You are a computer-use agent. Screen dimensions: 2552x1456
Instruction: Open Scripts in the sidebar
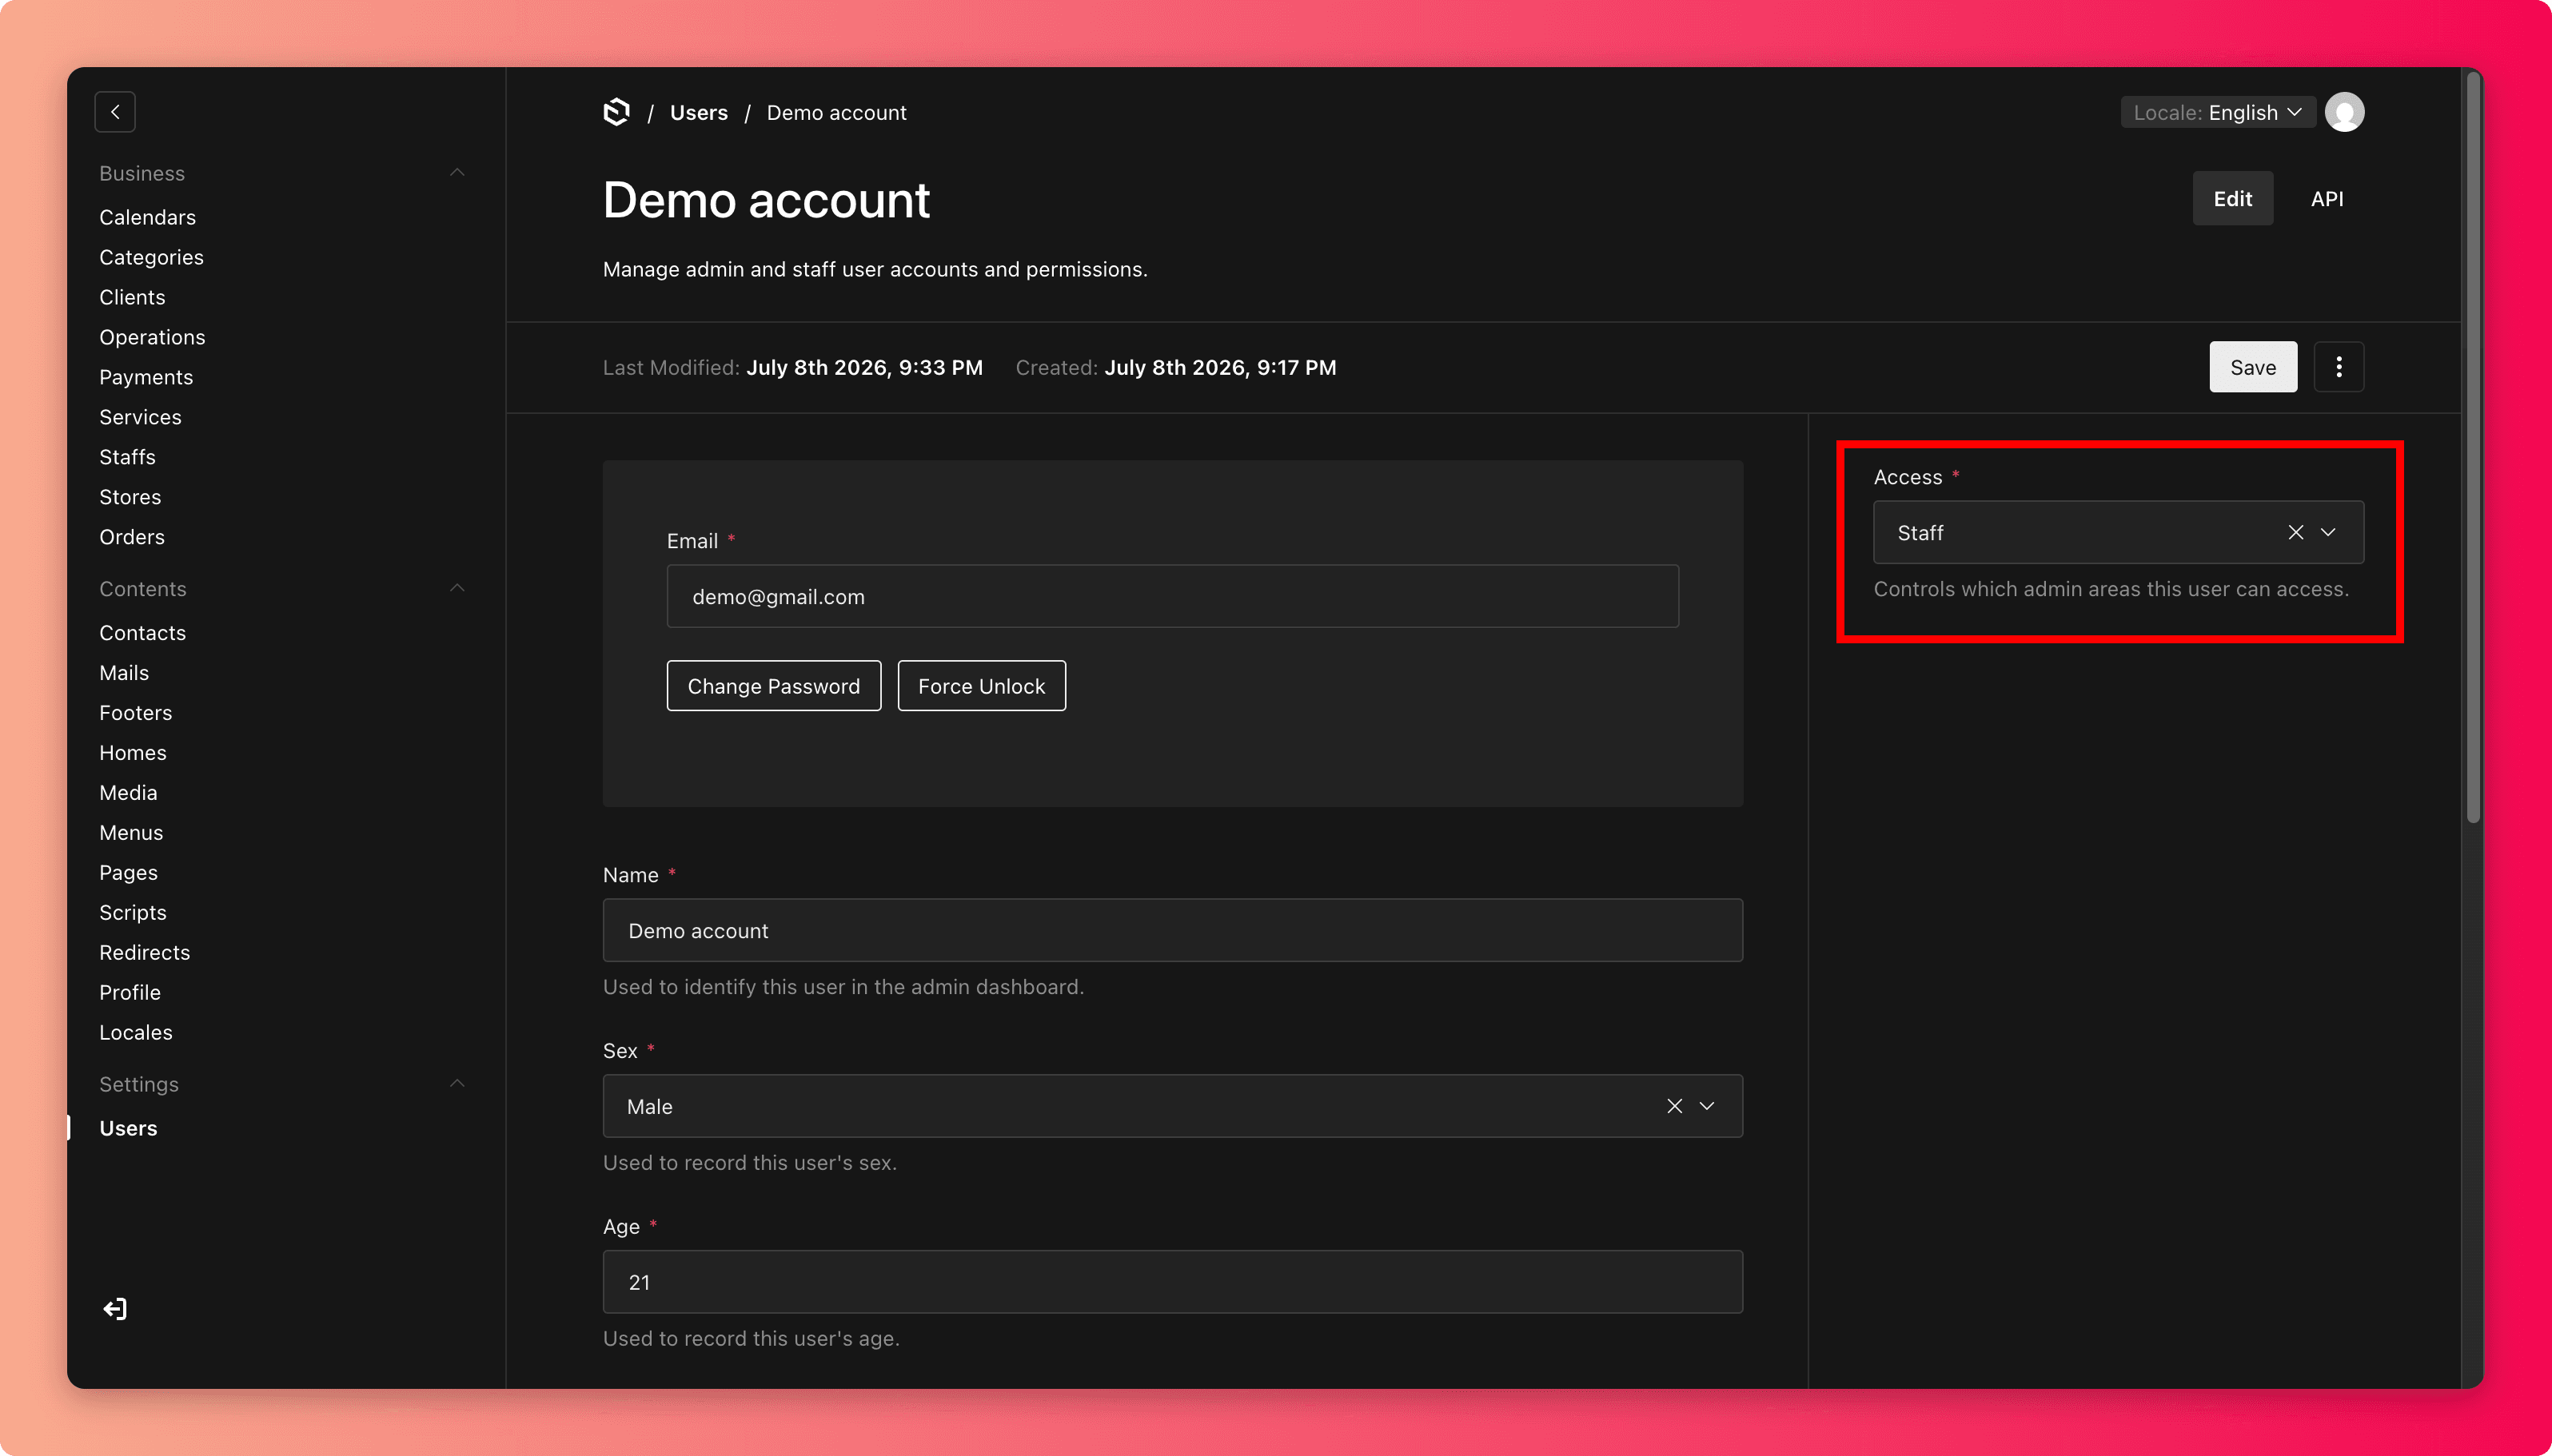(x=133, y=913)
